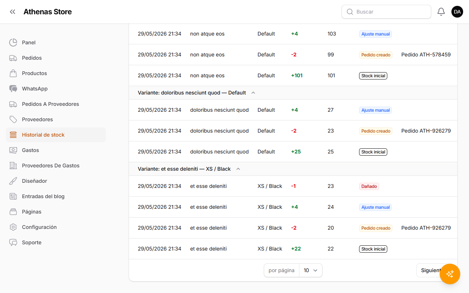
Task: Click the Diseñador paintbrush icon
Action: 13,181
